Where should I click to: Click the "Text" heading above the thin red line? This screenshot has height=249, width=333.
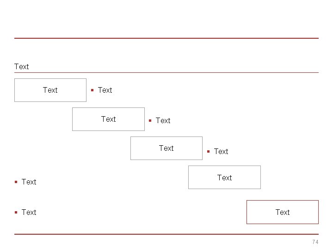(x=22, y=67)
